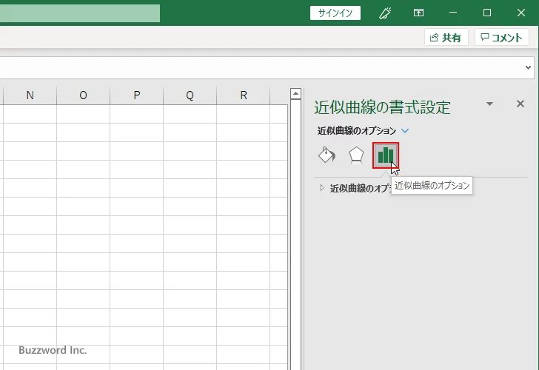Select column N header
The image size is (539, 370).
tap(30, 95)
